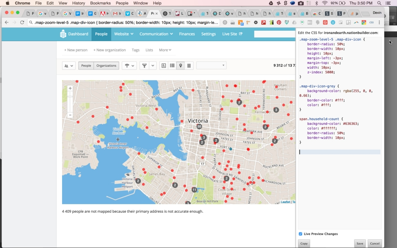Open the Settings nav item
This screenshot has width=397, height=248.
(208, 34)
